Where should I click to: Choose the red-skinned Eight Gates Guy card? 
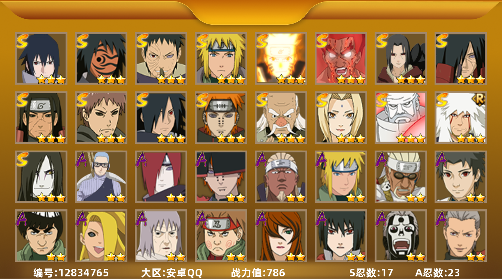341,58
